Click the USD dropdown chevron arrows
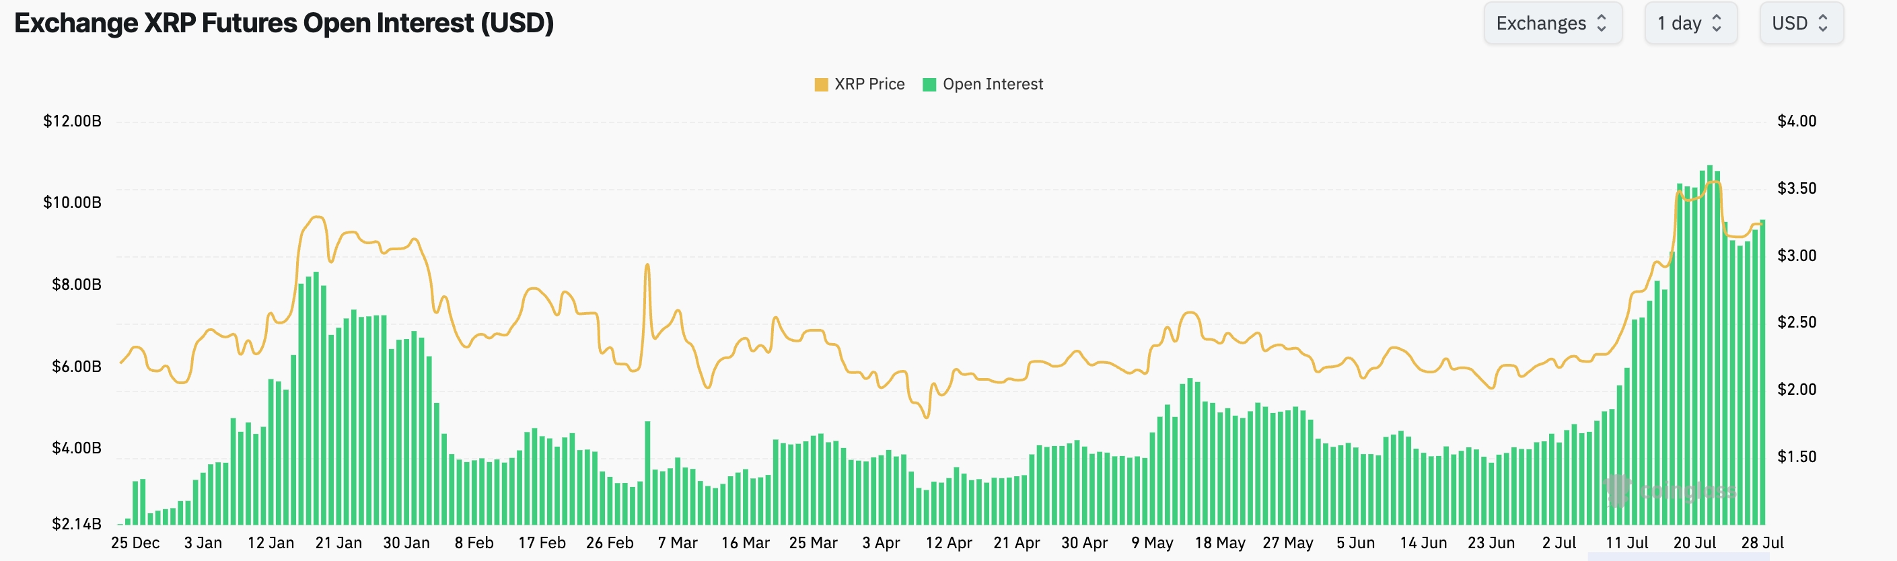Image resolution: width=1897 pixels, height=561 pixels. point(1822,24)
